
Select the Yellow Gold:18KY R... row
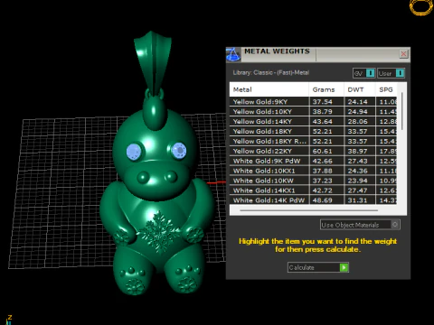coord(313,141)
